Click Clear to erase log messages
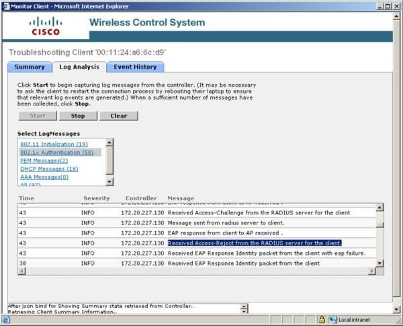Screen dimensions: 403x326 click(119, 116)
